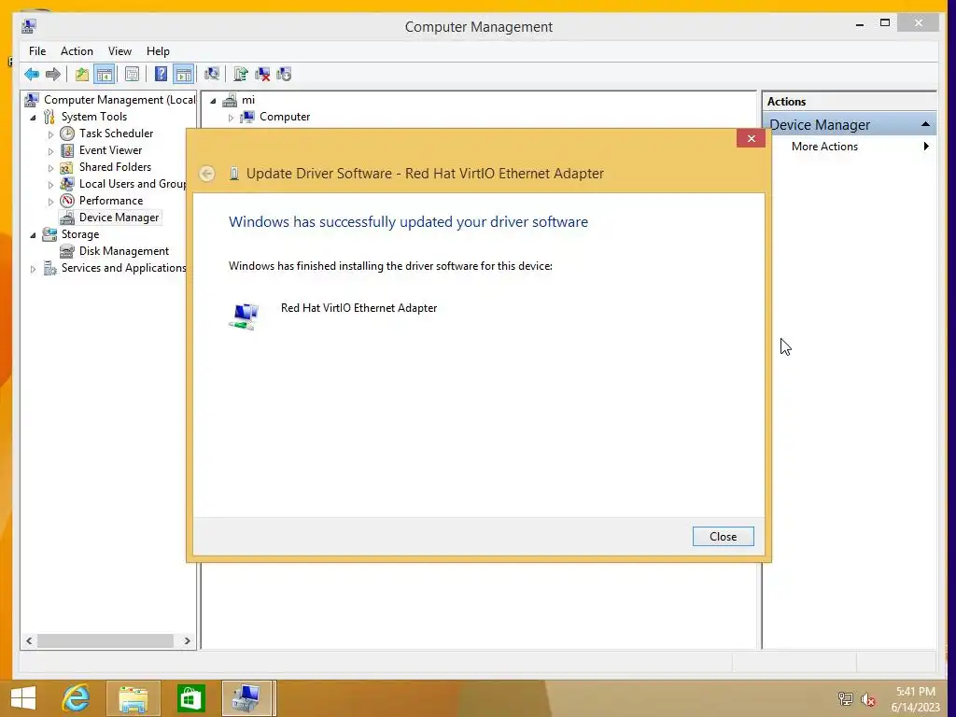Viewport: 956px width, 717px height.
Task: Click Close button in driver dialog
Action: 724,537
